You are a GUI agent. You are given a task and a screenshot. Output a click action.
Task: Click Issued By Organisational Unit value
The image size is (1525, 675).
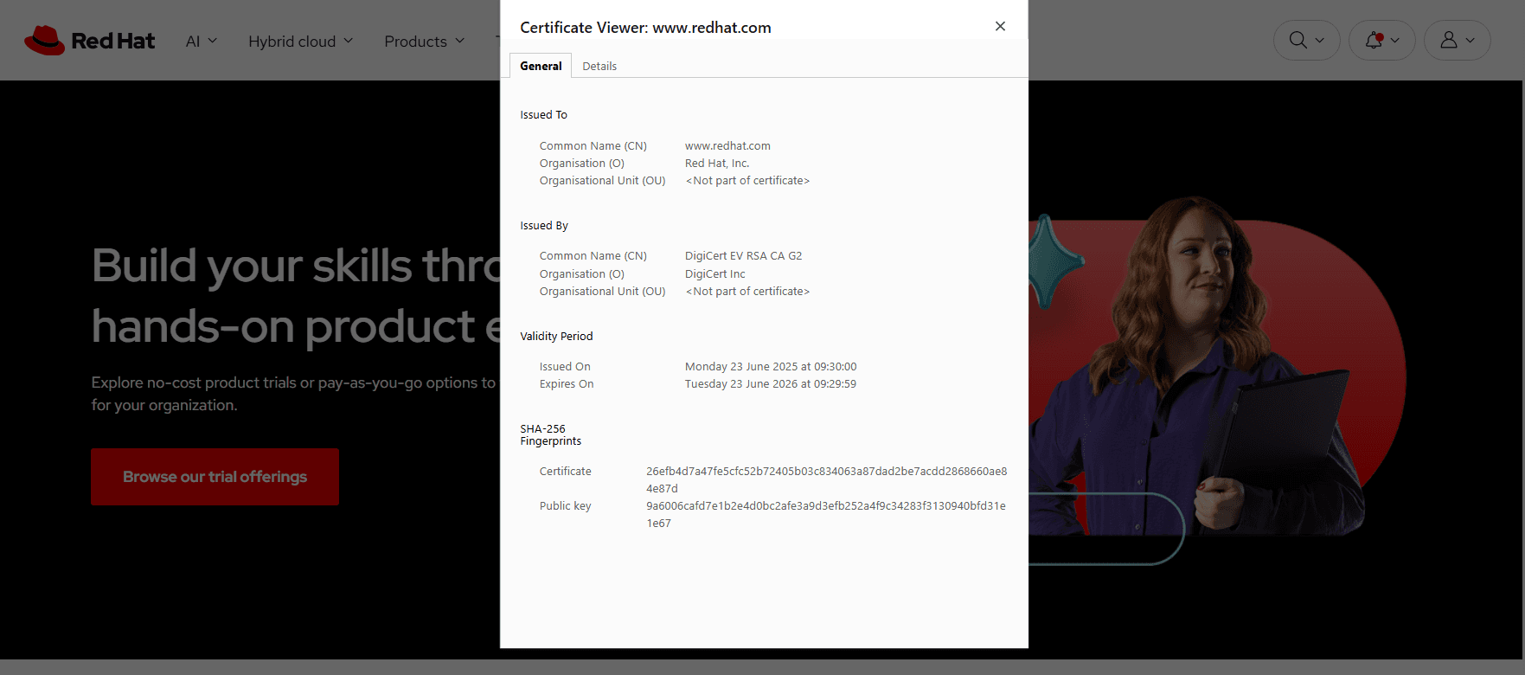point(747,291)
